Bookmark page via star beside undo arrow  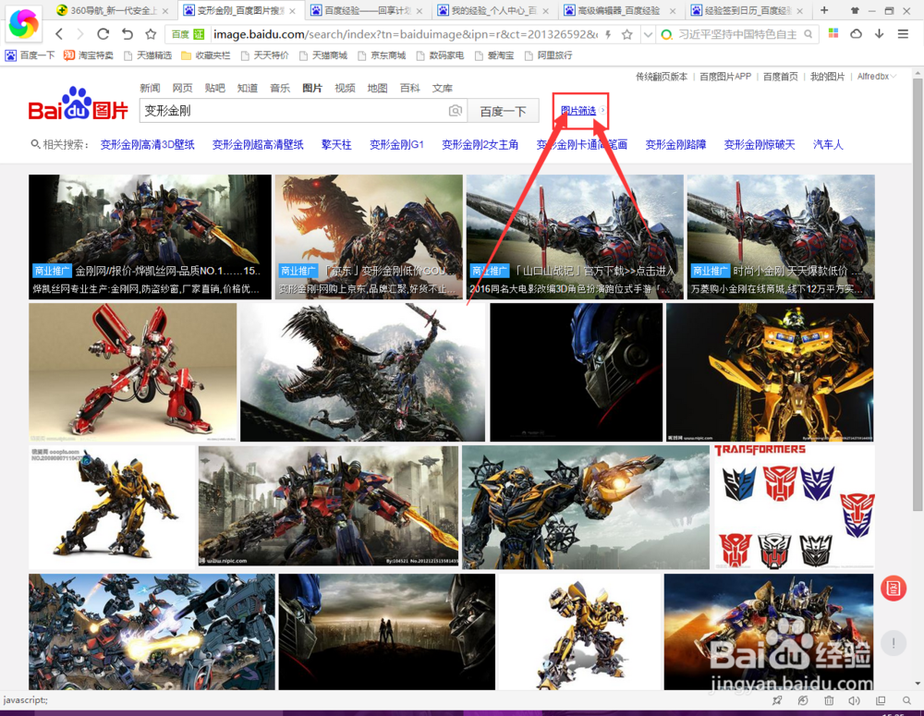[x=151, y=34]
